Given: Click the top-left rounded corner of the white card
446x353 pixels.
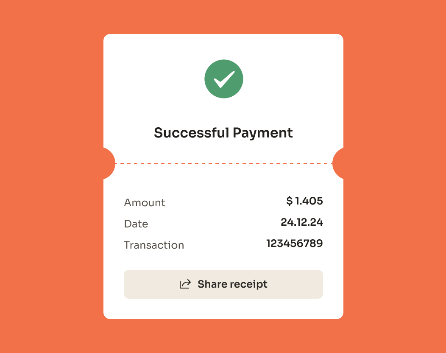Looking at the screenshot, I should tap(106, 37).
